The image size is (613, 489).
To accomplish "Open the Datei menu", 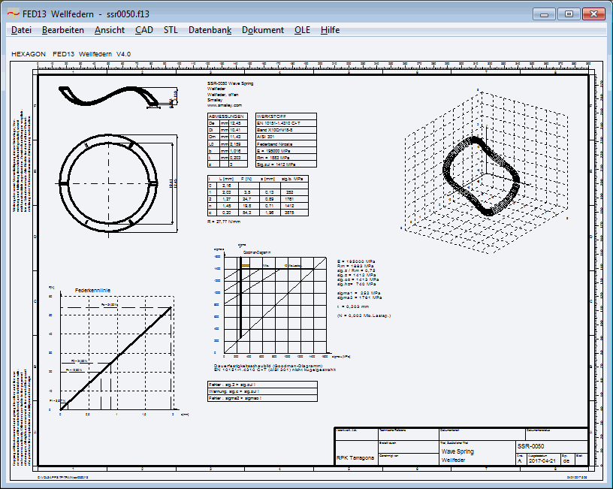I will [x=21, y=30].
